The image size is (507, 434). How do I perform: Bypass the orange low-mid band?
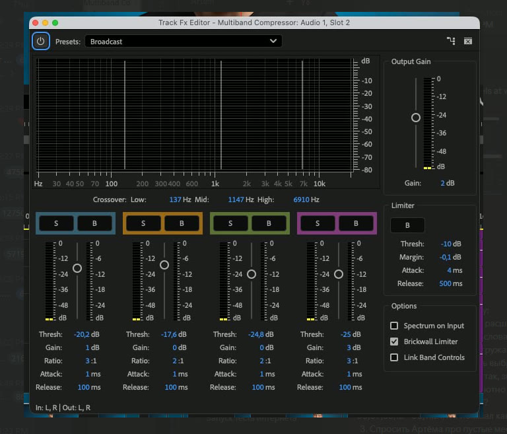pos(182,223)
